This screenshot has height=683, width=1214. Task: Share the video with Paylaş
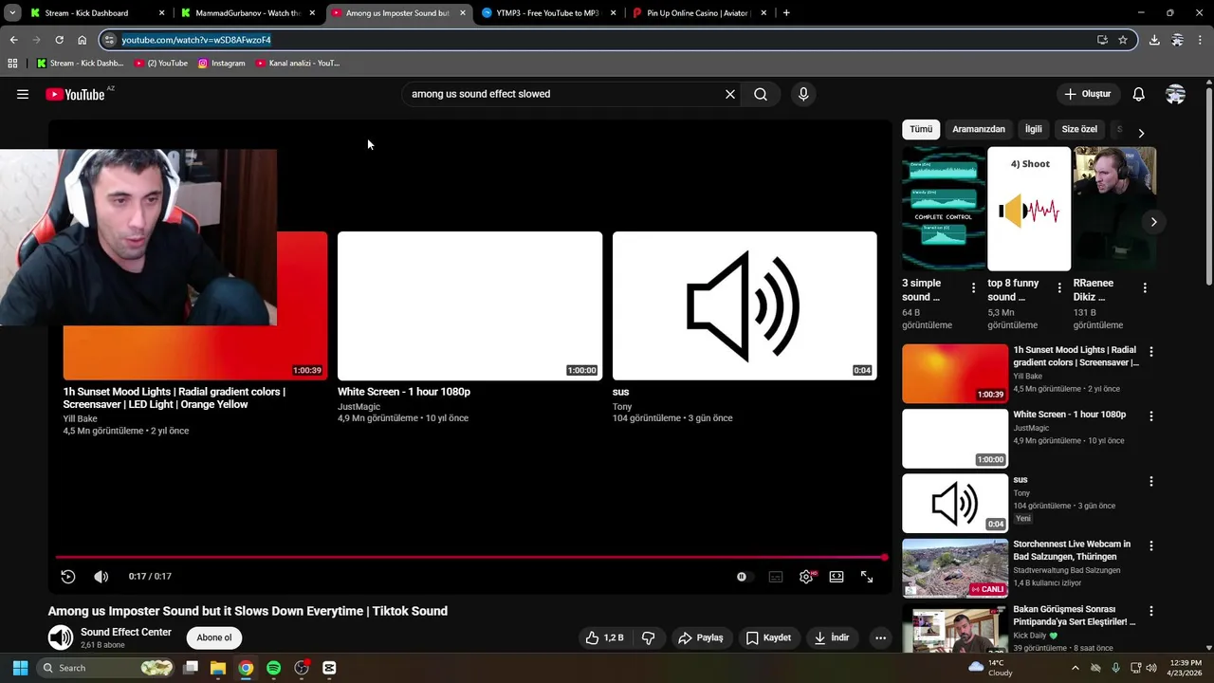click(701, 638)
